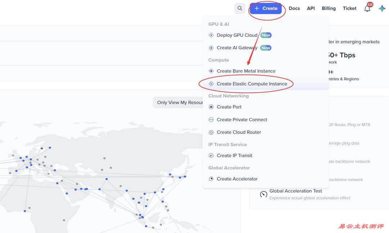This screenshot has height=233, width=389.
Task: Toggle Only View My Resources filter
Action: (179, 102)
